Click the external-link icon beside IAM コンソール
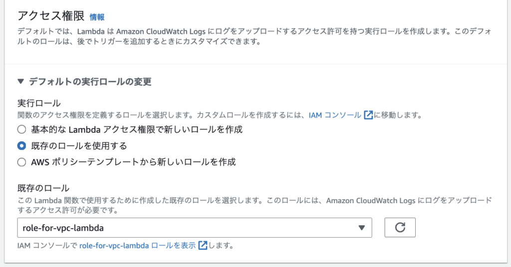This screenshot has height=267, width=511. (x=368, y=115)
